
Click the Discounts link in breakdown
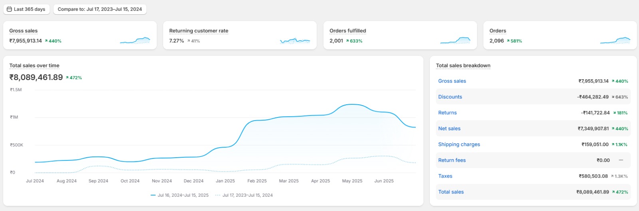[450, 97]
